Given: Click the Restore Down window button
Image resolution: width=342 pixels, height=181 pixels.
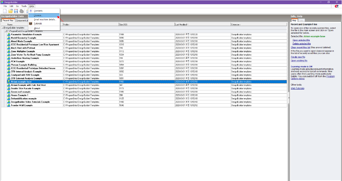Looking at the screenshot, I should (329, 2).
